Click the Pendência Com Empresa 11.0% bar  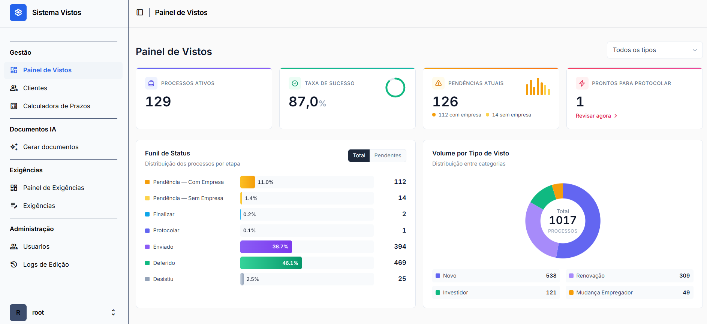[247, 182]
